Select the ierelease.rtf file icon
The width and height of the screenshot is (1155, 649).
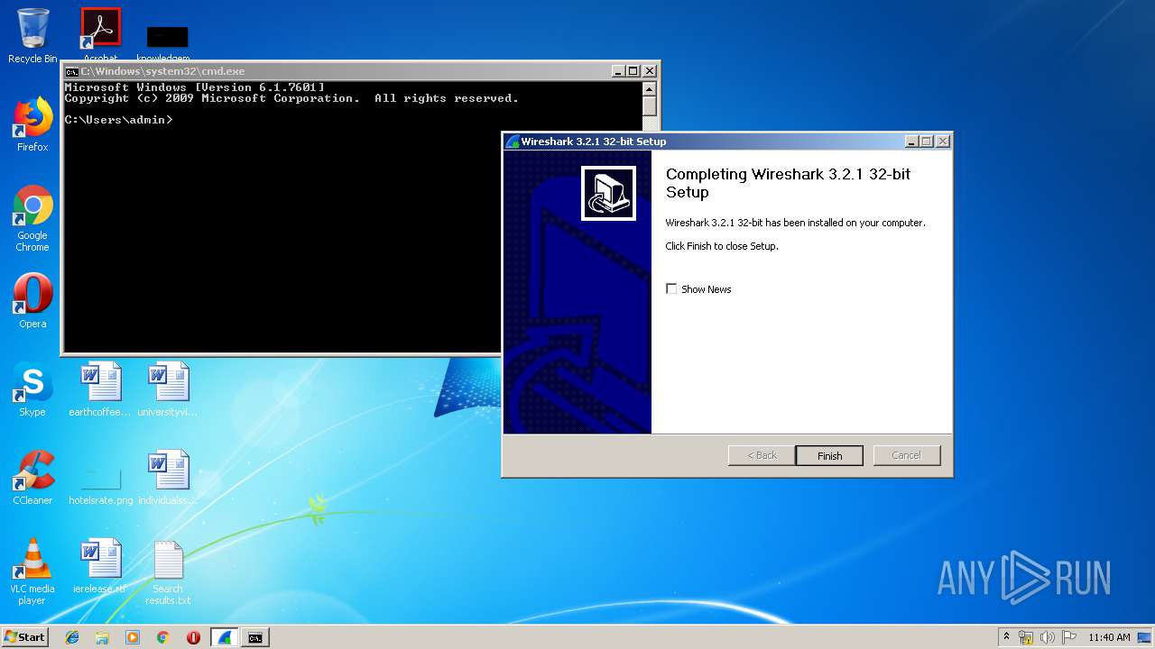[x=100, y=566]
